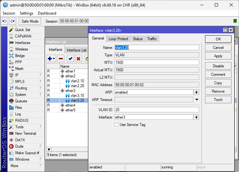Click the Torch button
This screenshot has height=172, width=239.
point(218,100)
